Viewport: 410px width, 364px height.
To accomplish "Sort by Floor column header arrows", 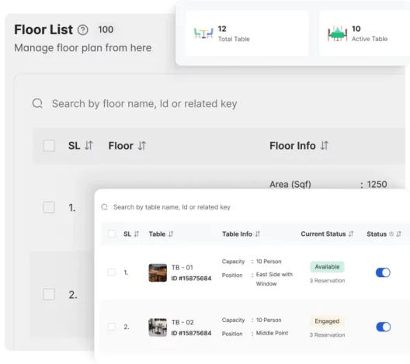I will tap(142, 146).
